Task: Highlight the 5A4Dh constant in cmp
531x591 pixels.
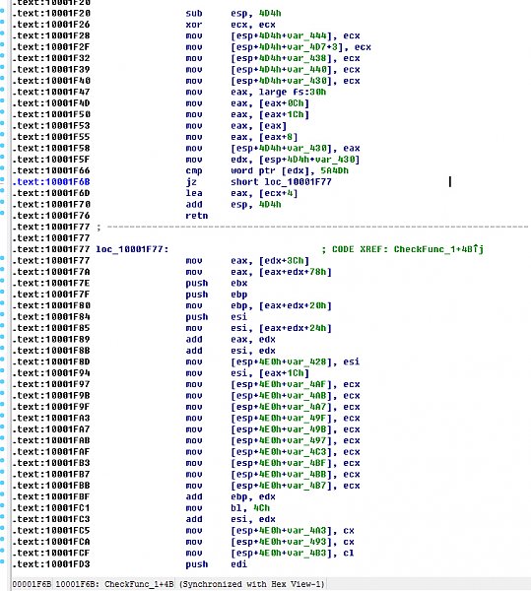Action: pos(334,170)
